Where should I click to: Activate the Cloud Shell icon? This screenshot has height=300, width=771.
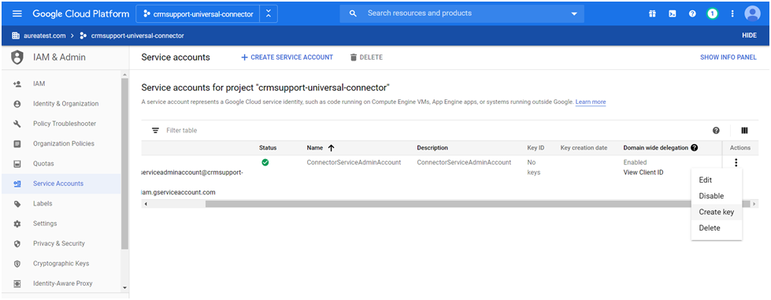click(x=673, y=13)
